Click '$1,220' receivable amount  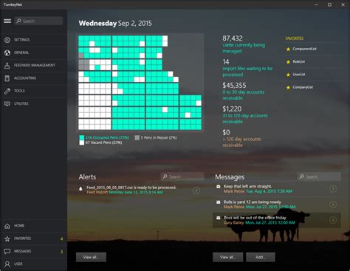click(x=232, y=109)
